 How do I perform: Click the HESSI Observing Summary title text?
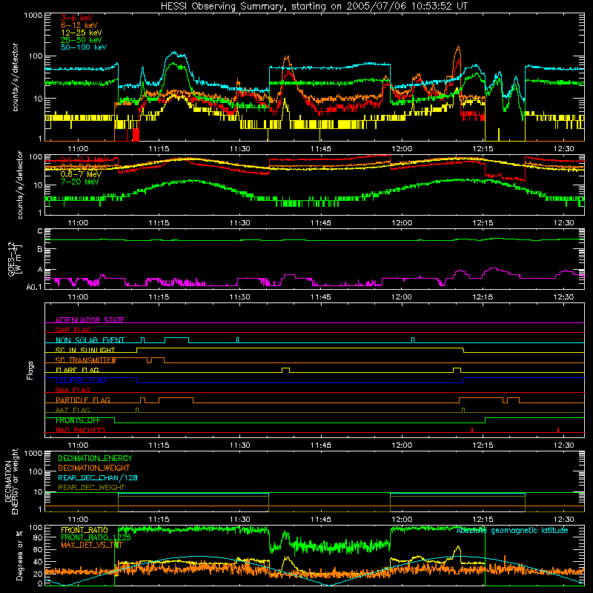click(314, 7)
